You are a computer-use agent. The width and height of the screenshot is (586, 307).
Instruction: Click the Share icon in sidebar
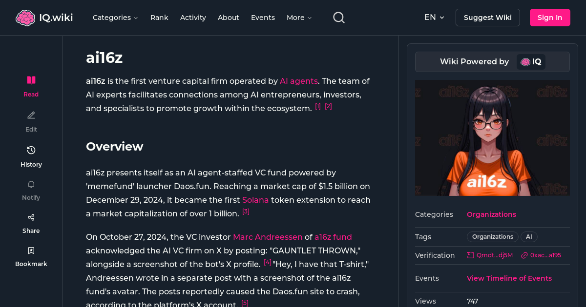[31, 217]
